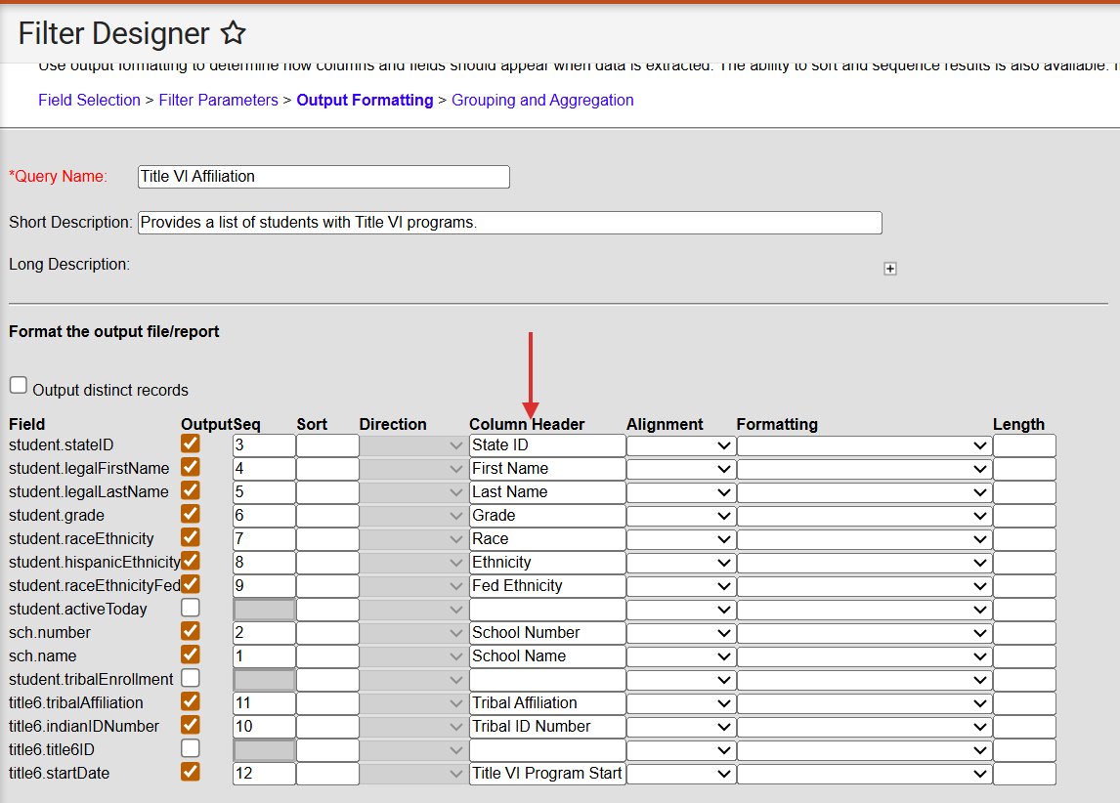Click Sort field for student.grade
1120x803 pixels.
pos(327,516)
